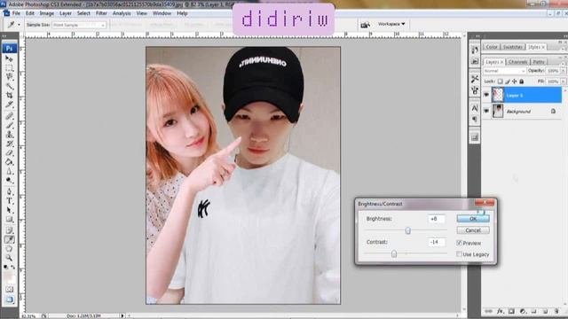The height and width of the screenshot is (319, 568).
Task: Select the Rectangular Marquee tool
Action: tap(9, 68)
